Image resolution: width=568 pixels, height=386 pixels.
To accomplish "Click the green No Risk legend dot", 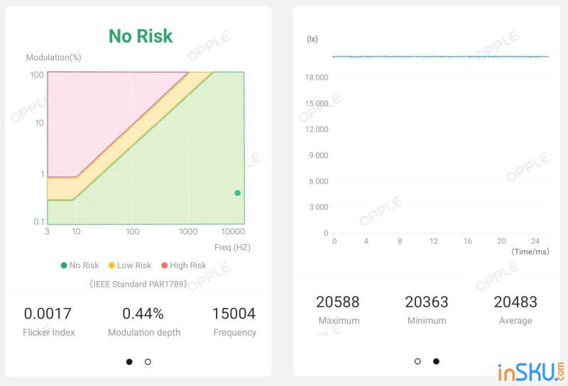I will coord(64,265).
